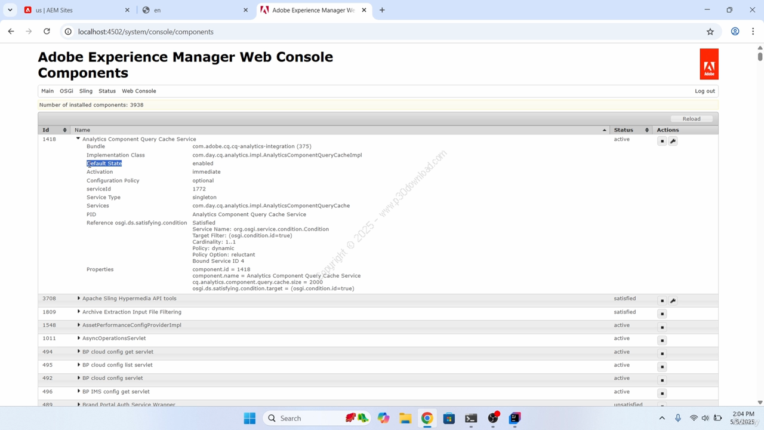Viewport: 764px width, 430px height.
Task: Go back using the browser back arrow
Action: [x=11, y=32]
